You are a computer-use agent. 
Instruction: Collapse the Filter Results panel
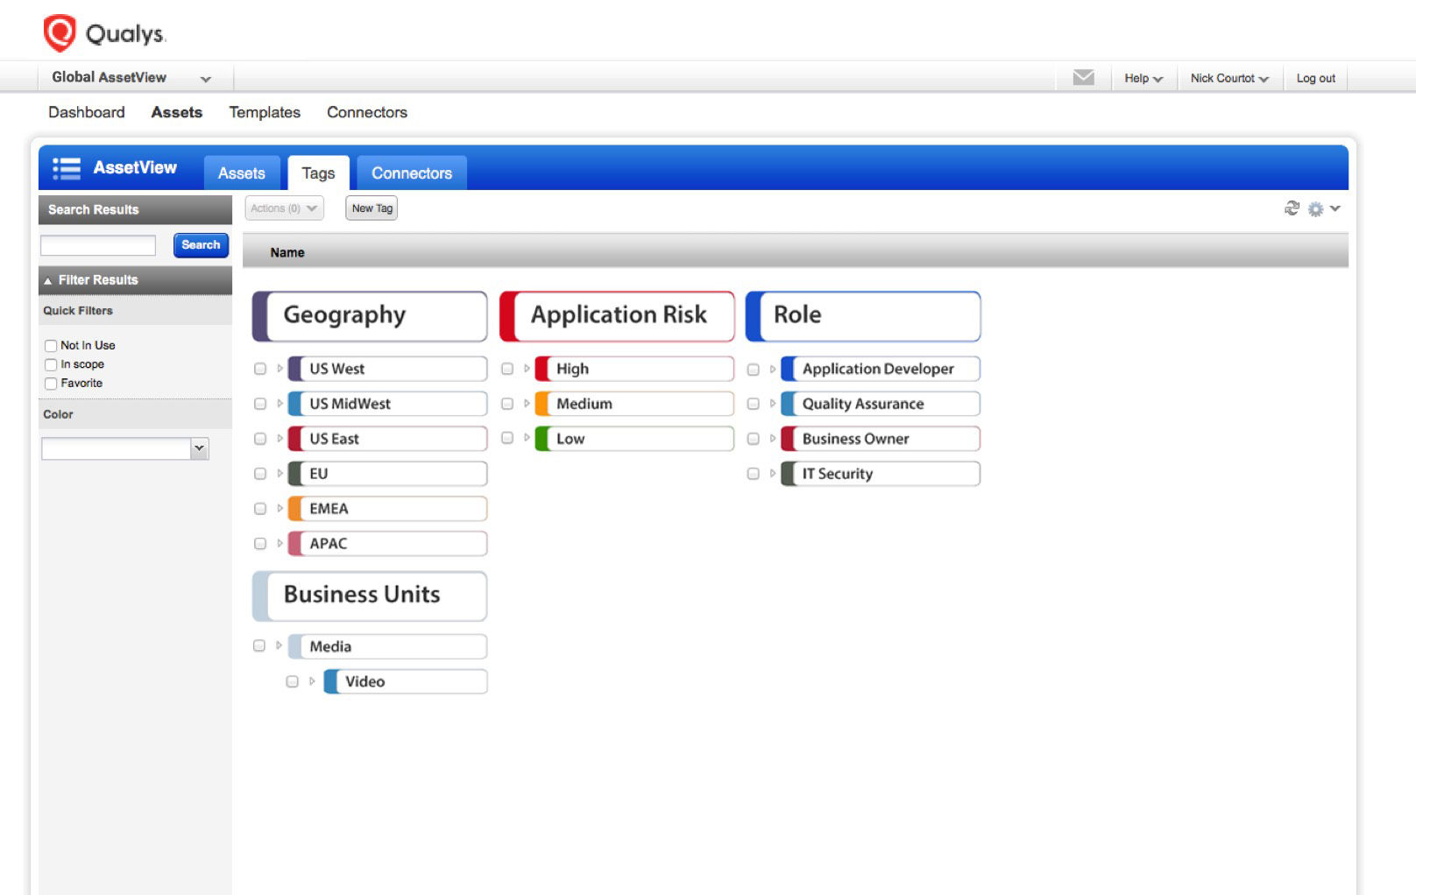47,280
